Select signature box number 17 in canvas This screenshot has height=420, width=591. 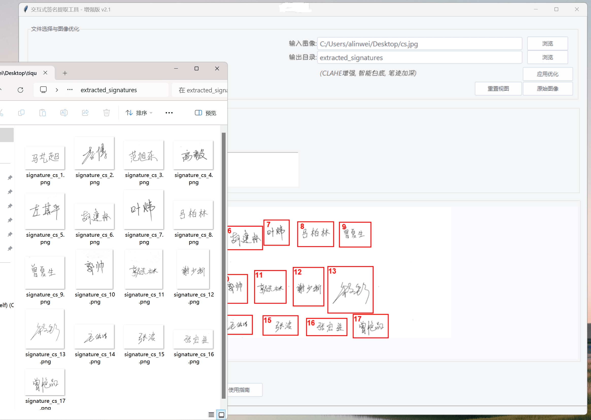370,326
